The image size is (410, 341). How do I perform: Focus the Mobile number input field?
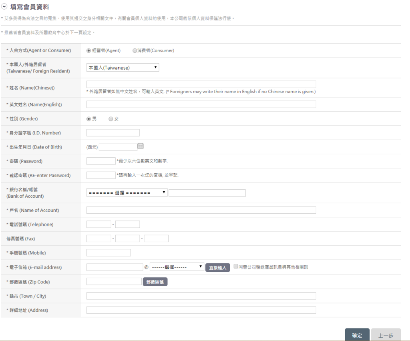pyautogui.click(x=109, y=253)
